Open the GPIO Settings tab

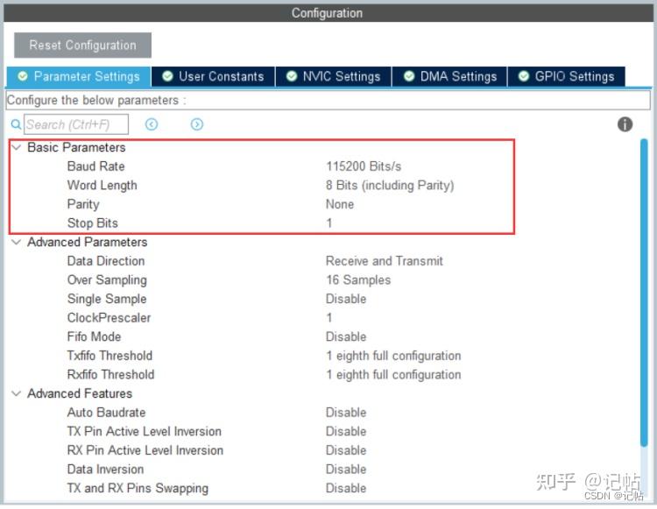point(566,77)
